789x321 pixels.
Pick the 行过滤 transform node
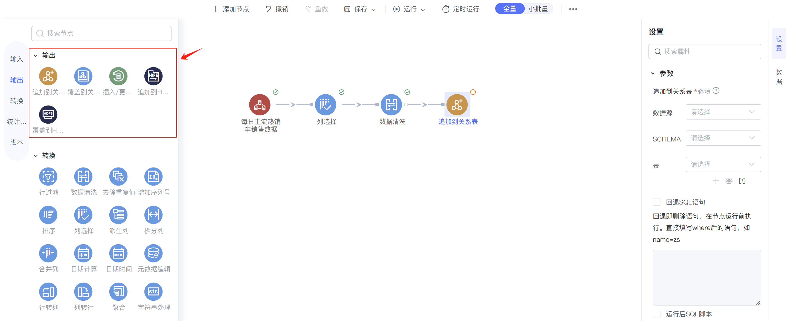pyautogui.click(x=48, y=177)
